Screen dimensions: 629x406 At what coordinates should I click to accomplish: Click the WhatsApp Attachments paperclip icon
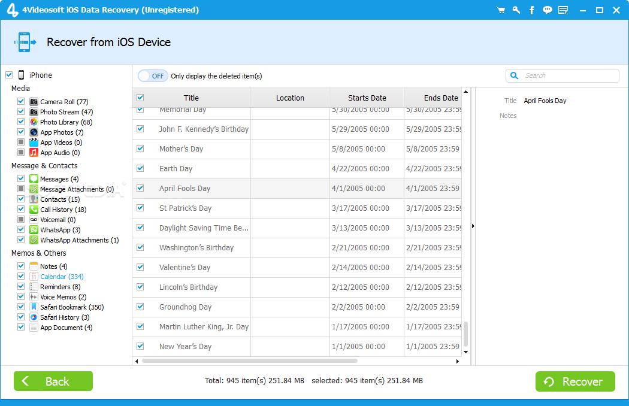[34, 240]
